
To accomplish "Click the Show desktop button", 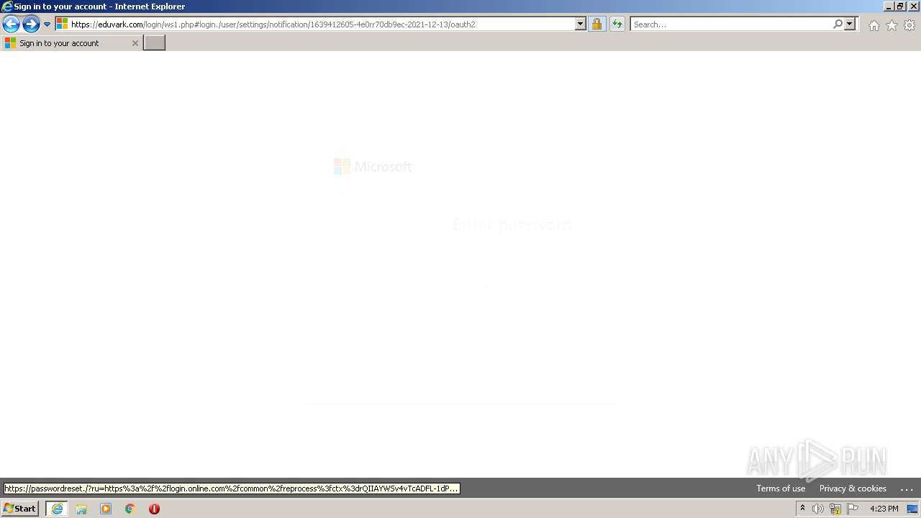I will [x=912, y=509].
